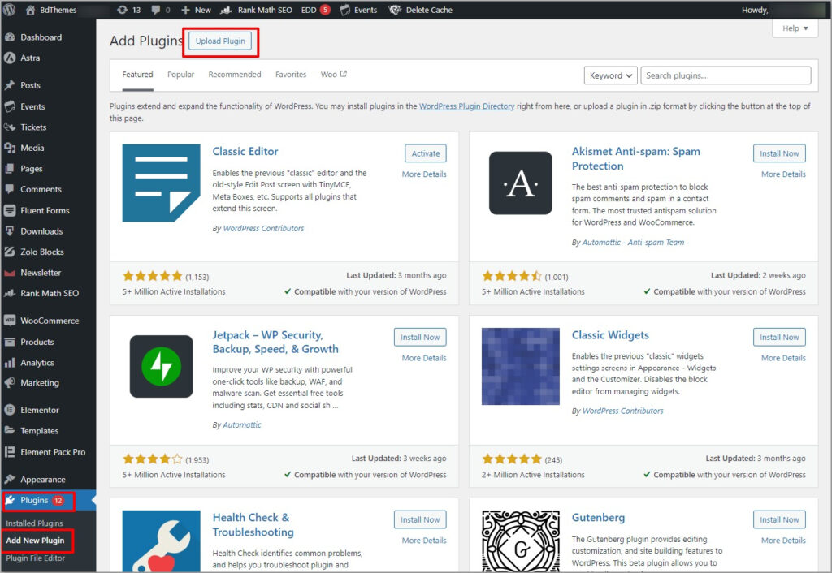Switch to the Featured tab
Viewport: 832px width, 573px height.
(x=137, y=75)
